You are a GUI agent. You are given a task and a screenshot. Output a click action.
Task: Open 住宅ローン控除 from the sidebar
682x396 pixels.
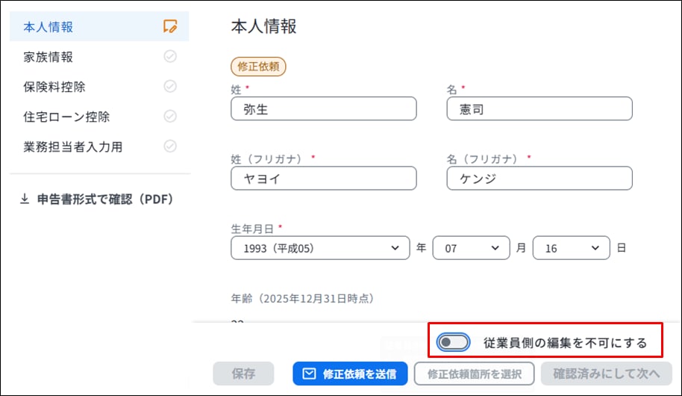point(66,117)
